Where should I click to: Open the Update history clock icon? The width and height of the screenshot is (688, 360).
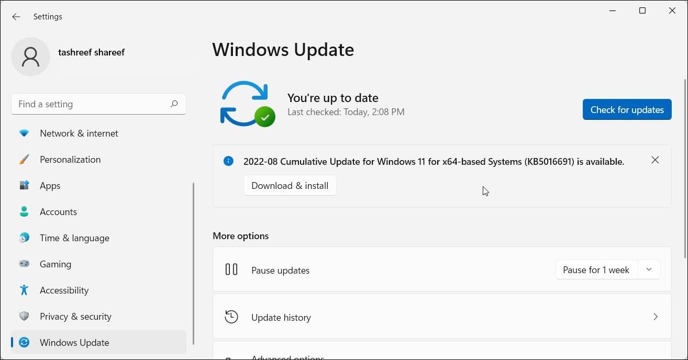pyautogui.click(x=231, y=317)
